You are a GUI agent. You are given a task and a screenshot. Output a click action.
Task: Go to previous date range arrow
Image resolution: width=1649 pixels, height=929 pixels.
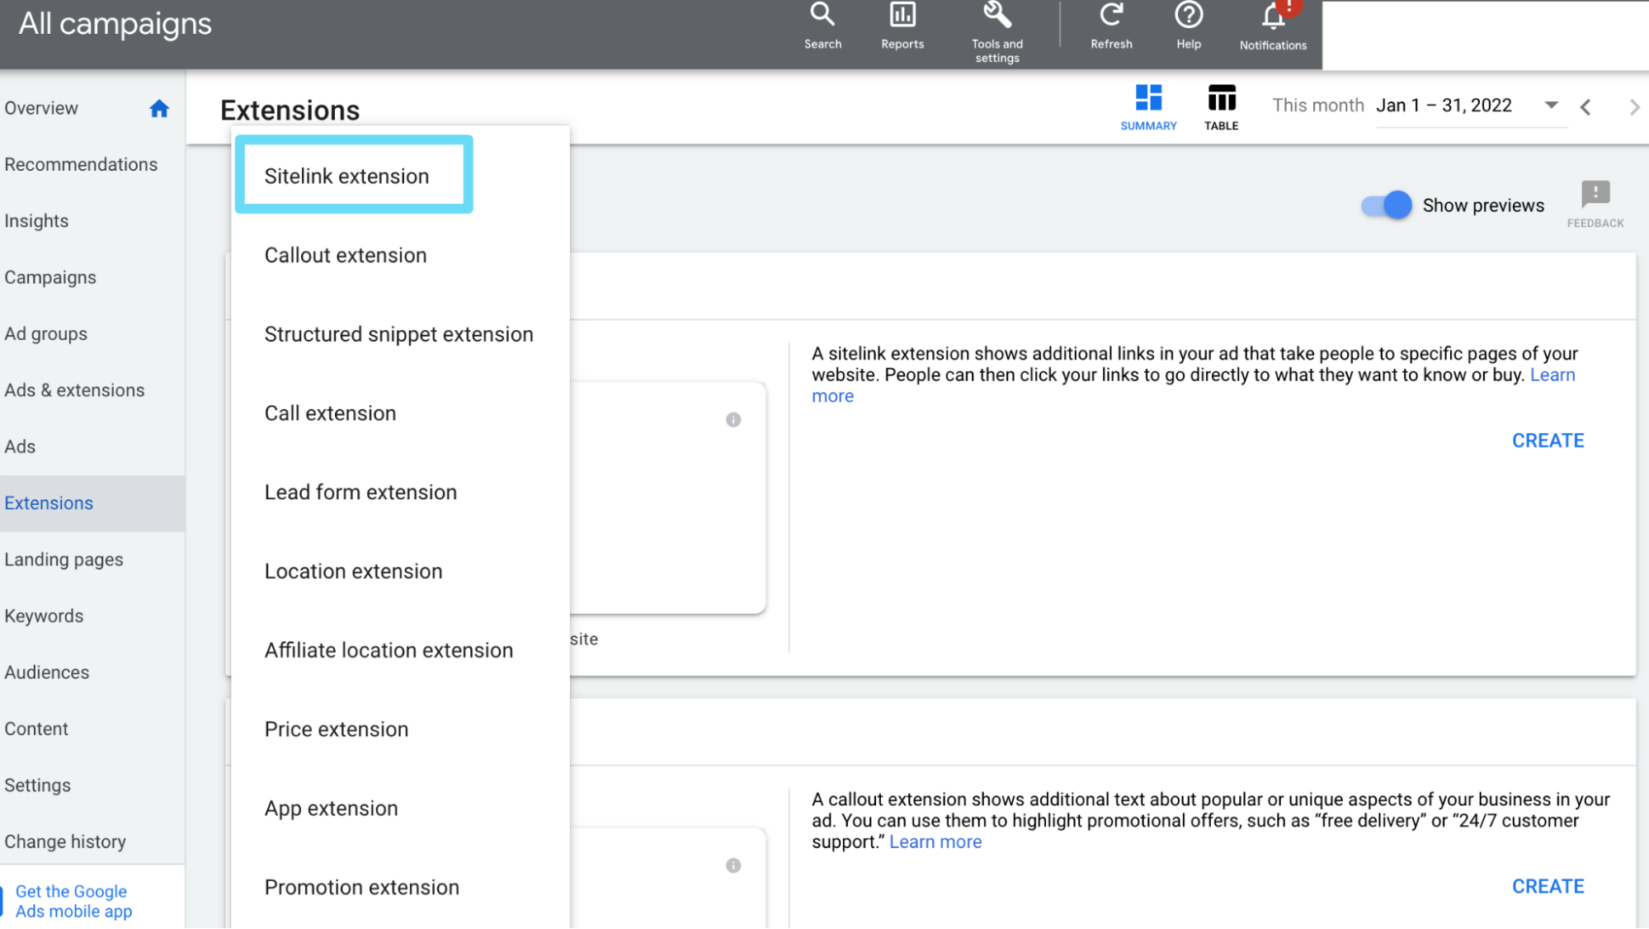pyautogui.click(x=1585, y=107)
